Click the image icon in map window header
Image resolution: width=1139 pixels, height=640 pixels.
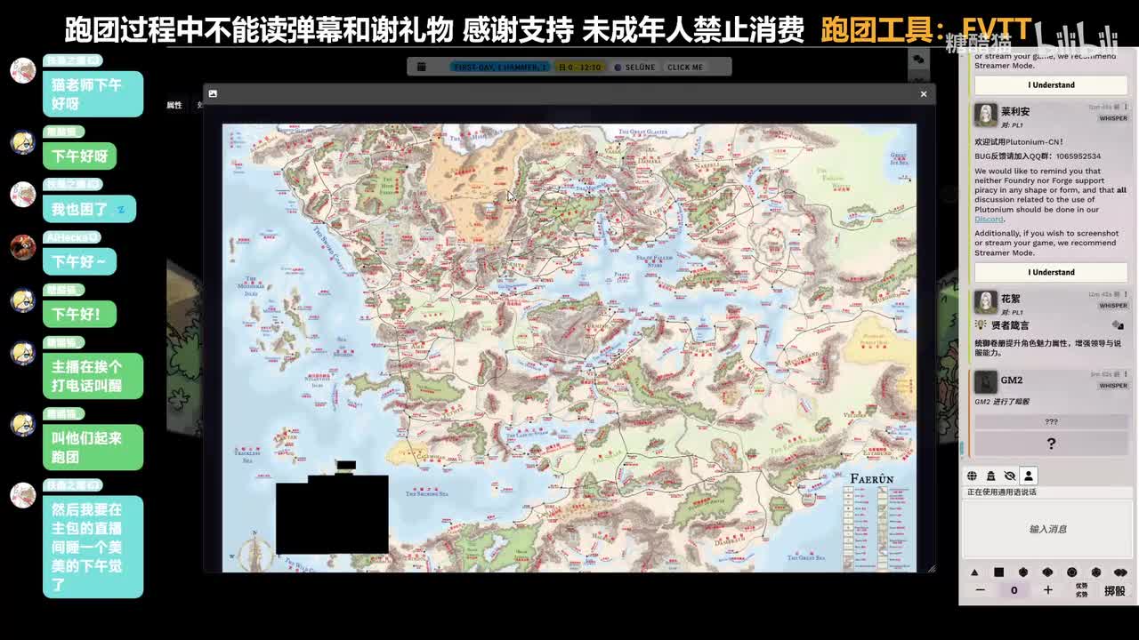213,93
